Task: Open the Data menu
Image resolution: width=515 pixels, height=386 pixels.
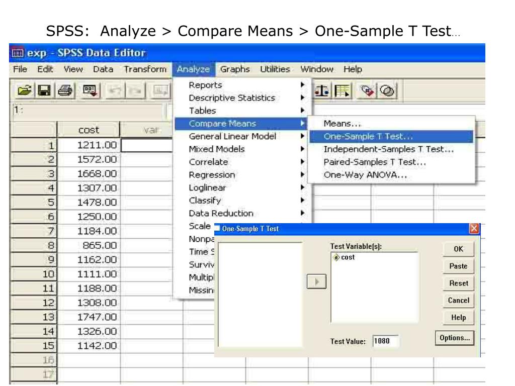Action: point(103,69)
